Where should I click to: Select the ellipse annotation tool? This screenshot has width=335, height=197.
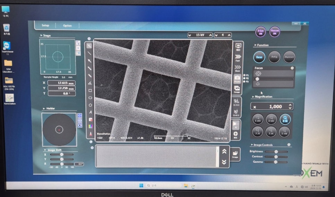(90, 98)
